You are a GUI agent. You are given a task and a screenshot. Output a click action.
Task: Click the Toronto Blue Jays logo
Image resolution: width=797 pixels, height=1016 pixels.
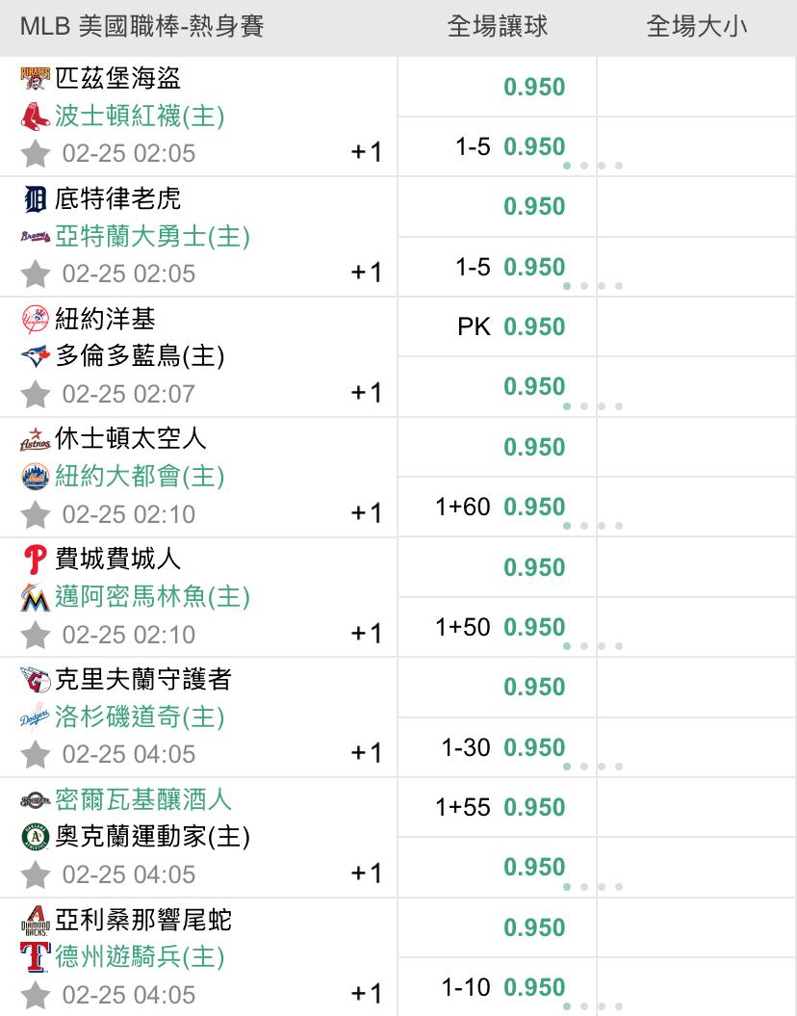[35, 356]
